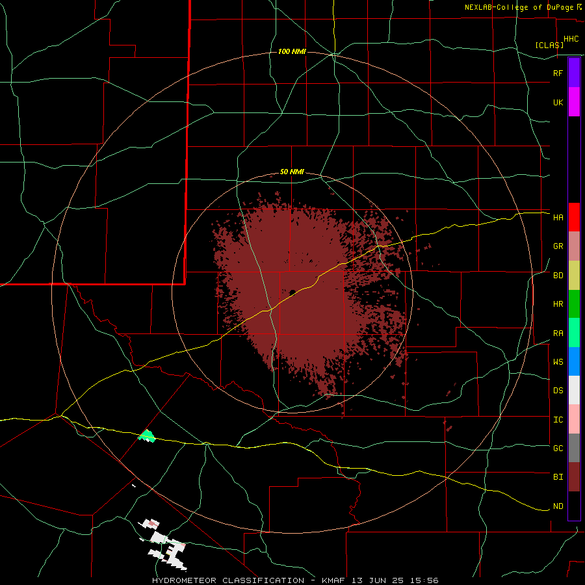This screenshot has width=585, height=585.
Task: Click the 'ND' legend label
Action: [x=558, y=506]
